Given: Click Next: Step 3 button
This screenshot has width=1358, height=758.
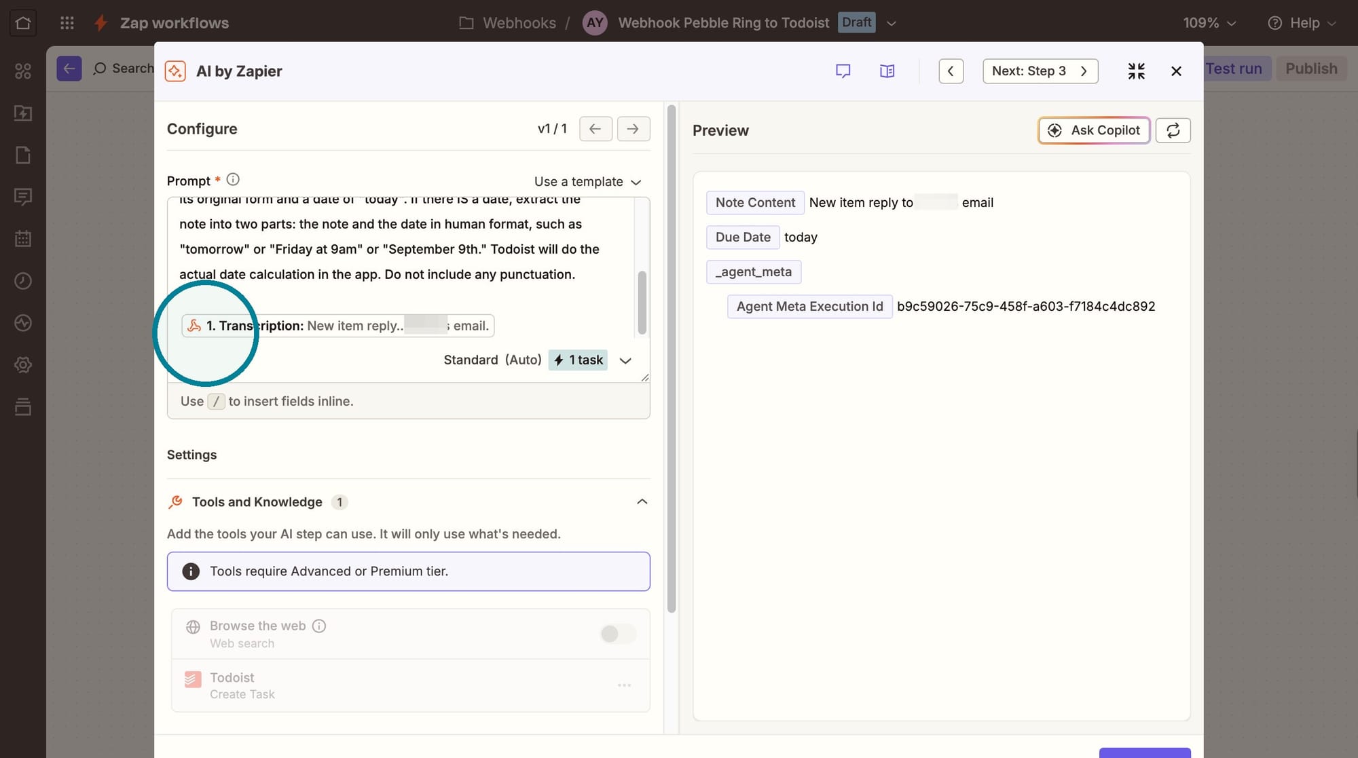Looking at the screenshot, I should (1040, 71).
